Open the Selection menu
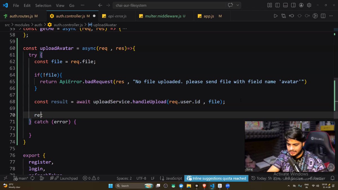 (43, 5)
